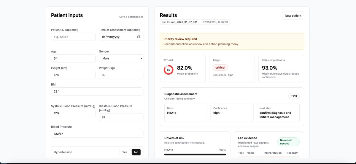
Task: Click the Confidence: high text under Triage
Action: pyautogui.click(x=223, y=75)
